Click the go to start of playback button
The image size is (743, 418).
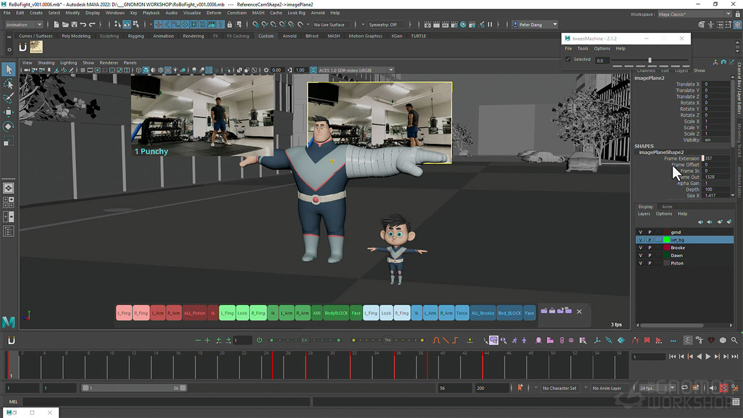click(673, 356)
